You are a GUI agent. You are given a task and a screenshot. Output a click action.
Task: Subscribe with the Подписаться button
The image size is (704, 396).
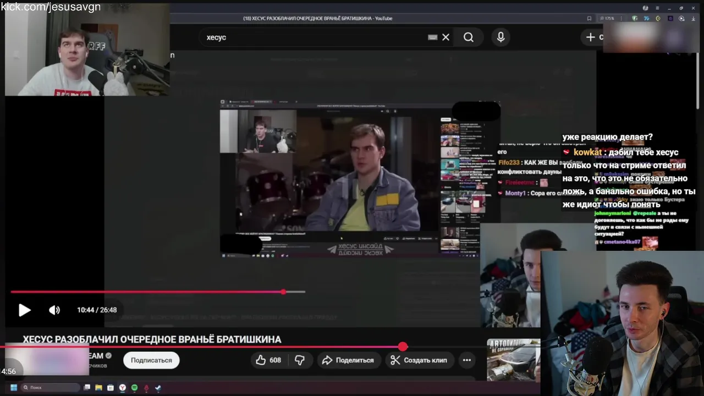(x=151, y=360)
